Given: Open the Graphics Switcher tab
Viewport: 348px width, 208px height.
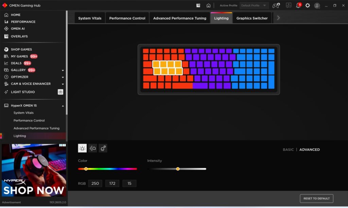Looking at the screenshot, I should 252,18.
